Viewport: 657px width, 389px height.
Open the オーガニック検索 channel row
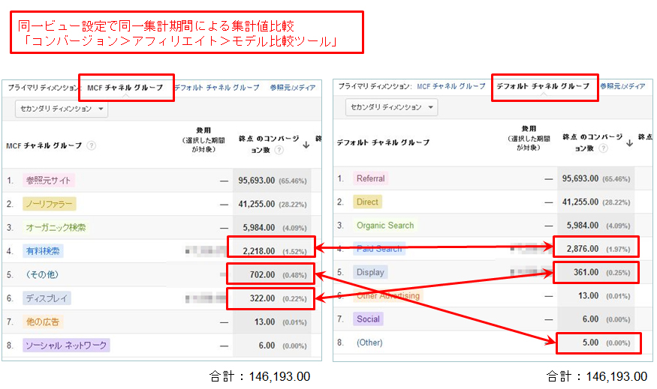pyautogui.click(x=56, y=227)
